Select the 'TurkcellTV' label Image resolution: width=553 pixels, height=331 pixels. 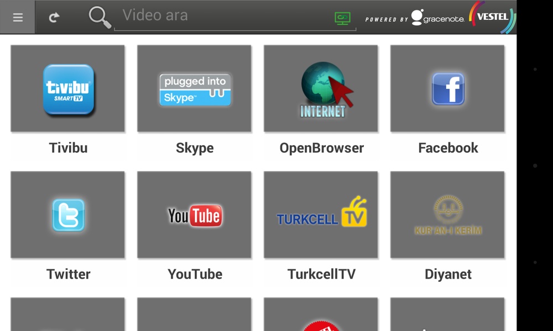[x=322, y=274]
